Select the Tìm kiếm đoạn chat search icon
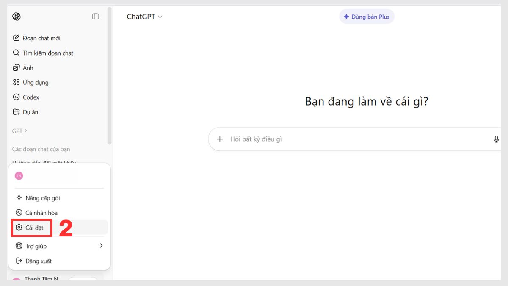 coord(16,53)
